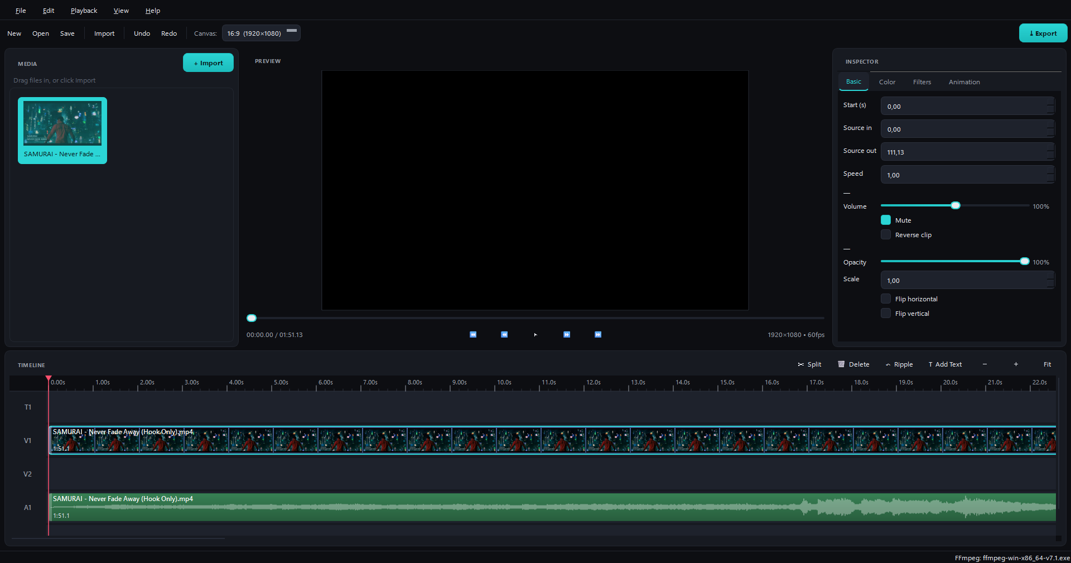This screenshot has width=1071, height=563.
Task: Click the timeline horizontal scrollbar
Action: [118, 538]
